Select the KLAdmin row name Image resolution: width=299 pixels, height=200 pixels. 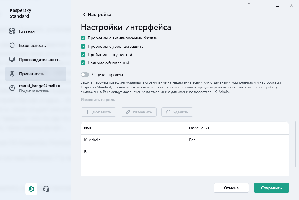(x=92, y=140)
